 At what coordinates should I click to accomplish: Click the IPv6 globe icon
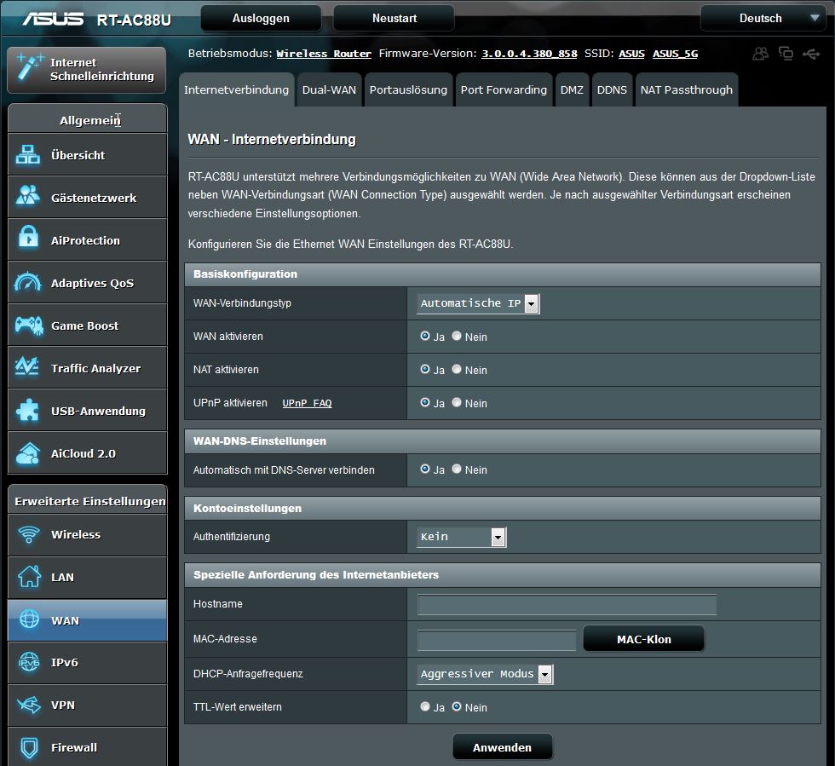tap(29, 661)
